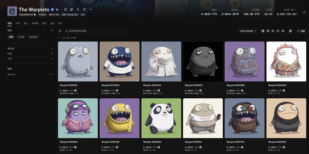The image size is (309, 154).
Task: Open the three-dot more options menu
Action: [x=90, y=10]
